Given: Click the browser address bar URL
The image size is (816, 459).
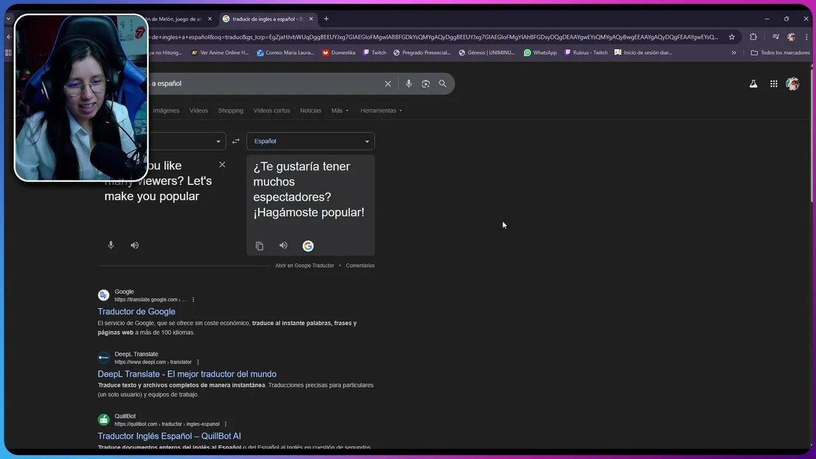Looking at the screenshot, I should 433,37.
